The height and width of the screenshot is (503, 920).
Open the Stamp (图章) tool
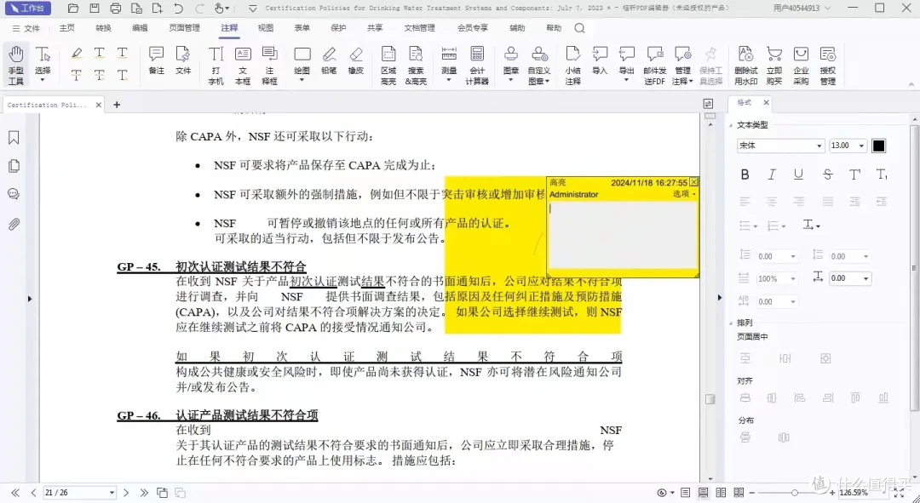coord(511,65)
